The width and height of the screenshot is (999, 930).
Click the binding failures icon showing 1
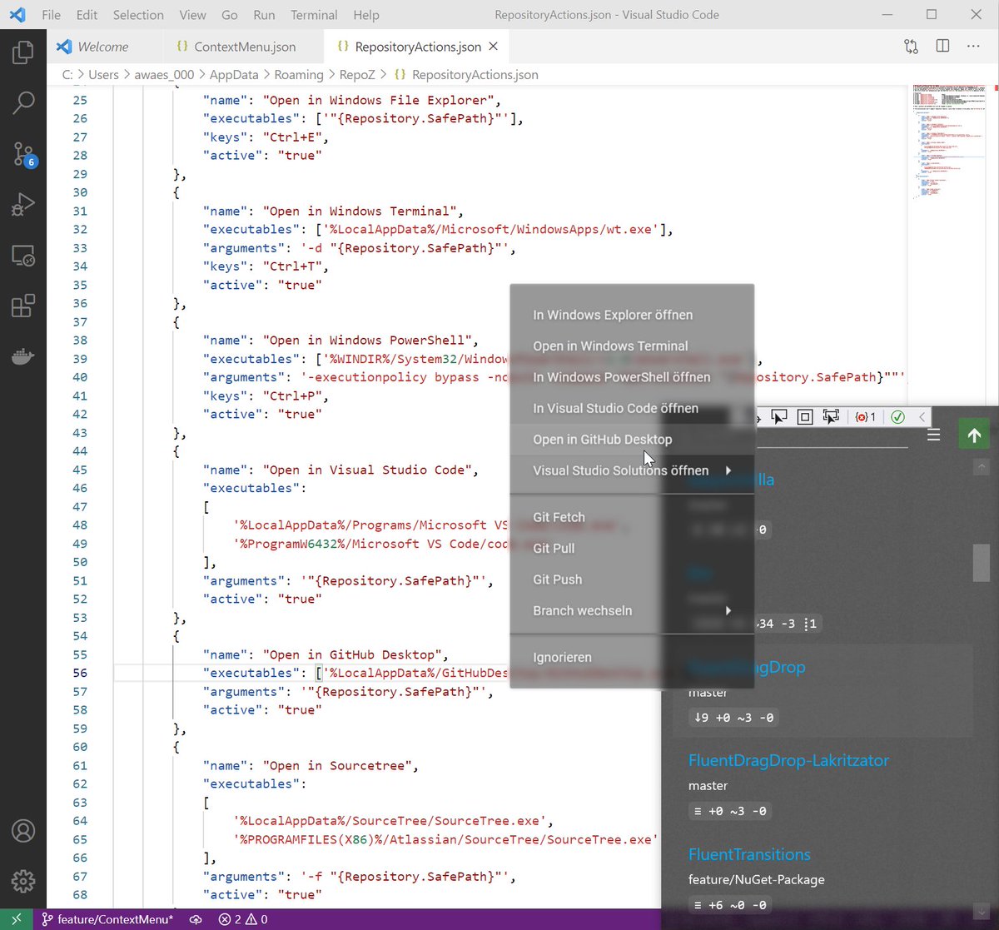pyautogui.click(x=866, y=416)
